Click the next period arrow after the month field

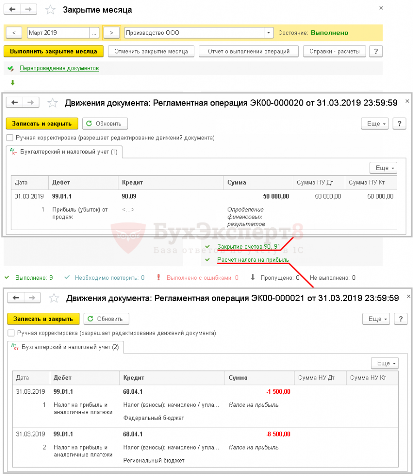pyautogui.click(x=111, y=33)
